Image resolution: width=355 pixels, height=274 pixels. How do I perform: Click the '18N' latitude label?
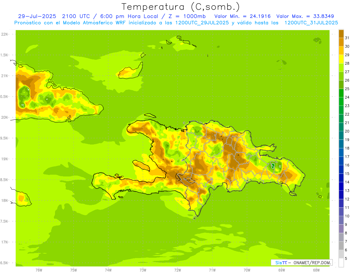coord(4,200)
